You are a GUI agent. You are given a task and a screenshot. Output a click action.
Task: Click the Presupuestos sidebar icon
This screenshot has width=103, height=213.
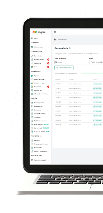coord(32,148)
